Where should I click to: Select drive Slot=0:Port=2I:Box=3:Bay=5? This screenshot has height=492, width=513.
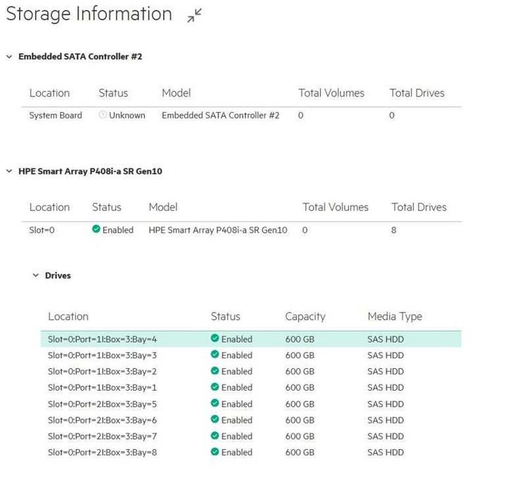(251, 404)
